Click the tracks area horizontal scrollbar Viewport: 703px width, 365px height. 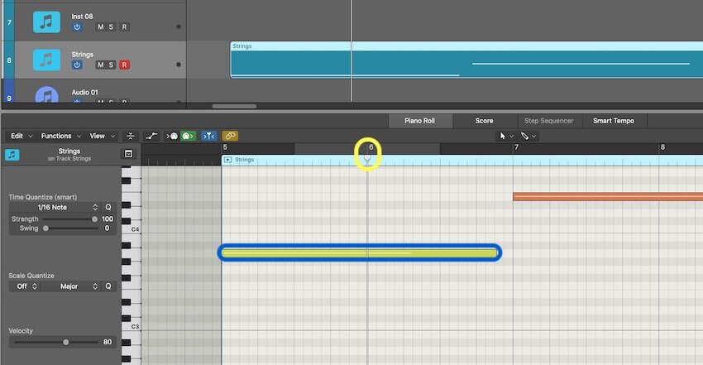tap(234, 107)
